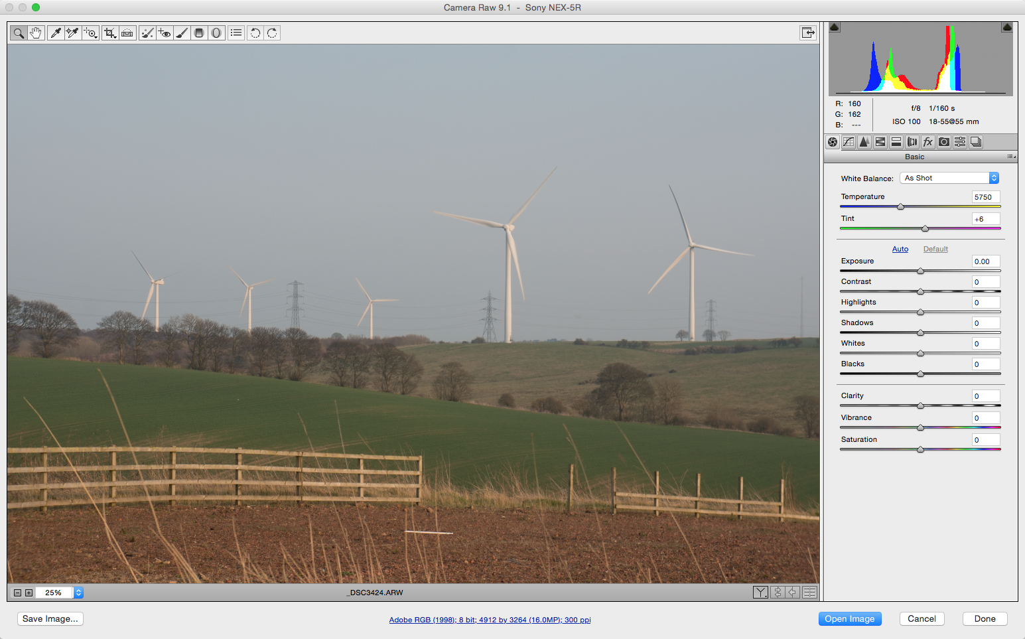Click the Default tone link
Image resolution: width=1025 pixels, height=639 pixels.
point(935,249)
